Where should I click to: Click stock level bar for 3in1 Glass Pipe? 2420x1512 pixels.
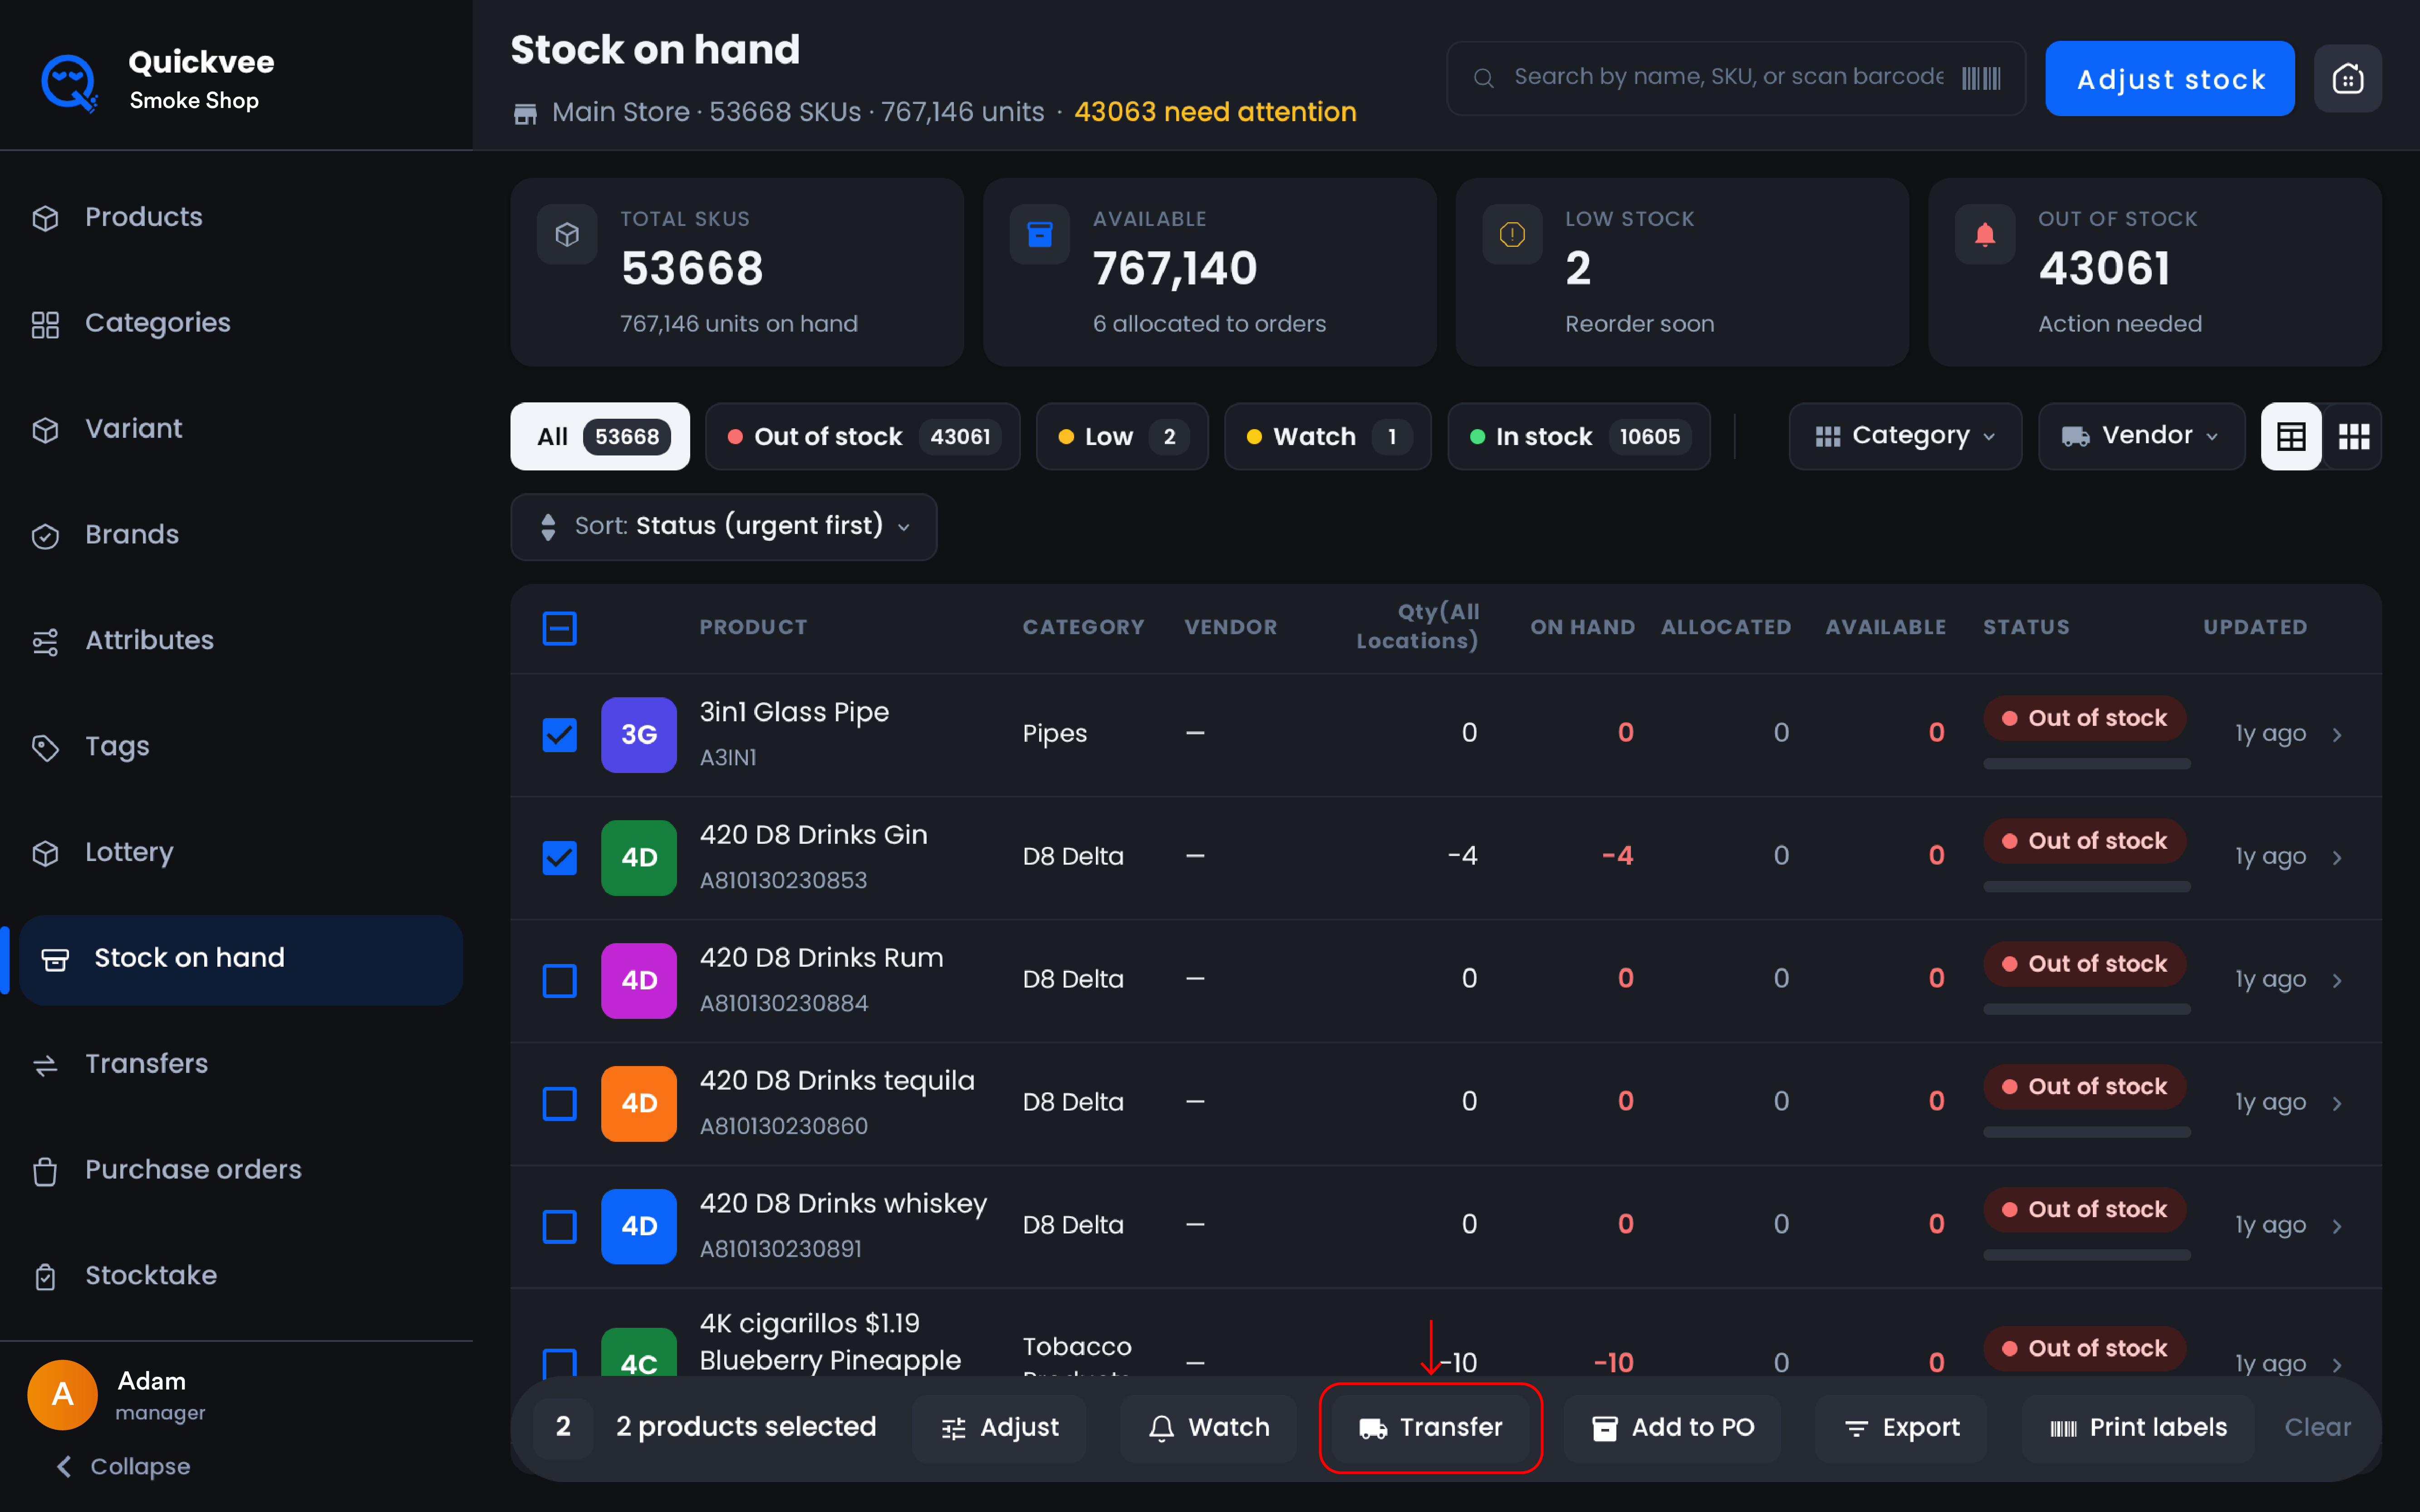coord(2086,764)
